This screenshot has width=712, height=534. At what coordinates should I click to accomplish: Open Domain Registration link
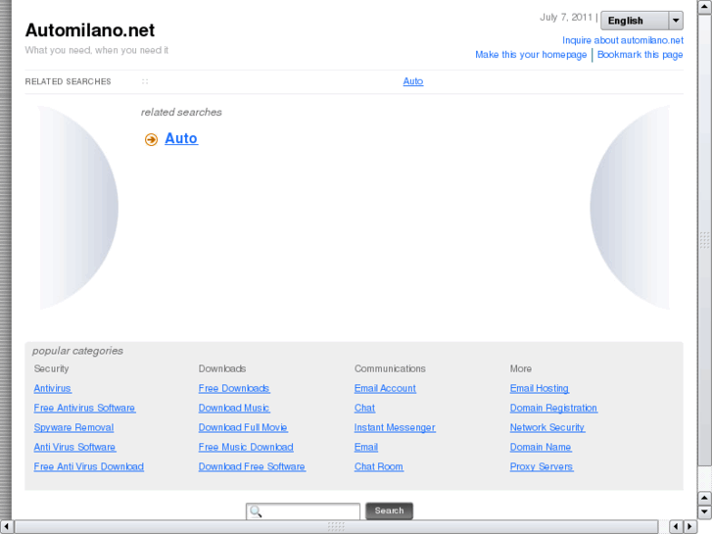(553, 409)
